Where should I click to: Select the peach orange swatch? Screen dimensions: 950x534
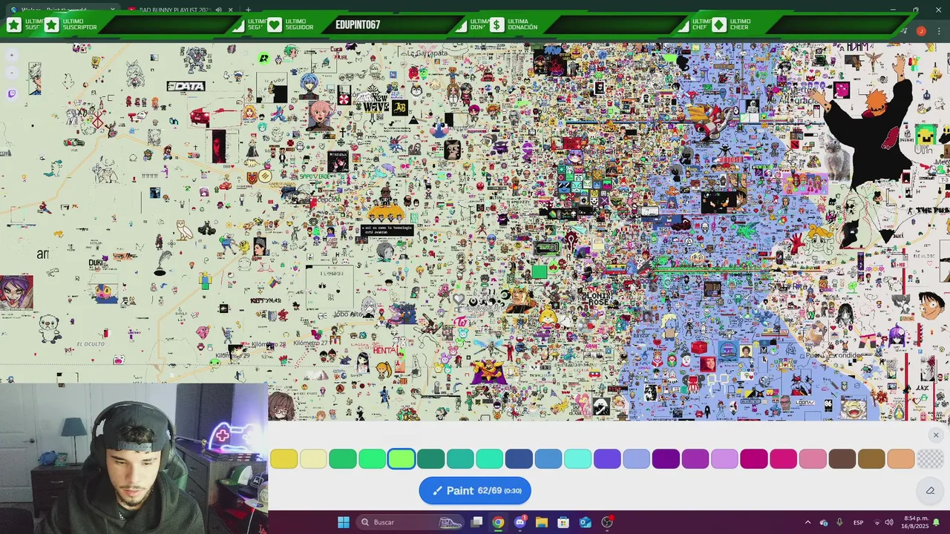pyautogui.click(x=901, y=459)
